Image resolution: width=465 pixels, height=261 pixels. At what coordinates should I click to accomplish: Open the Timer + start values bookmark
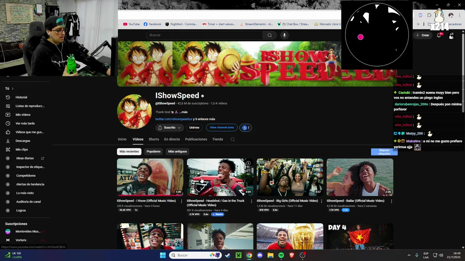tap(219, 24)
